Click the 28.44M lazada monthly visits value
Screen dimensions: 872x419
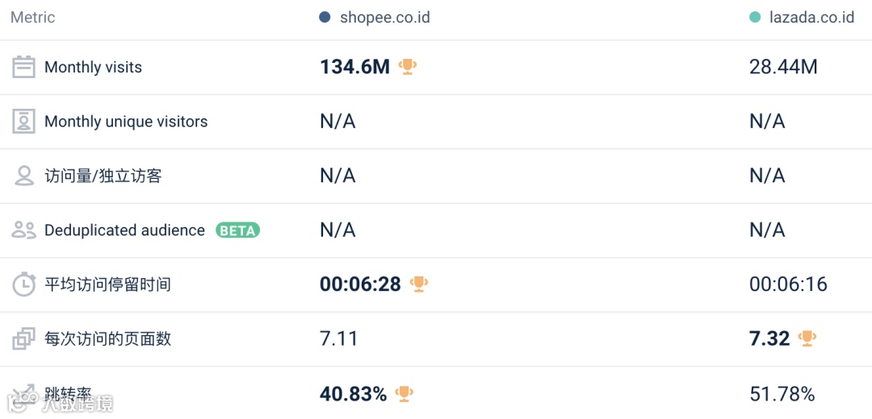tap(783, 67)
